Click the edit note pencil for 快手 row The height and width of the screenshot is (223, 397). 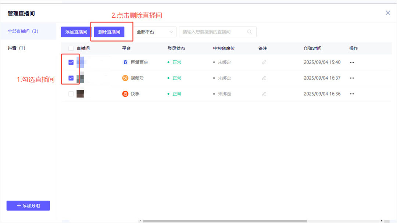coord(264,94)
